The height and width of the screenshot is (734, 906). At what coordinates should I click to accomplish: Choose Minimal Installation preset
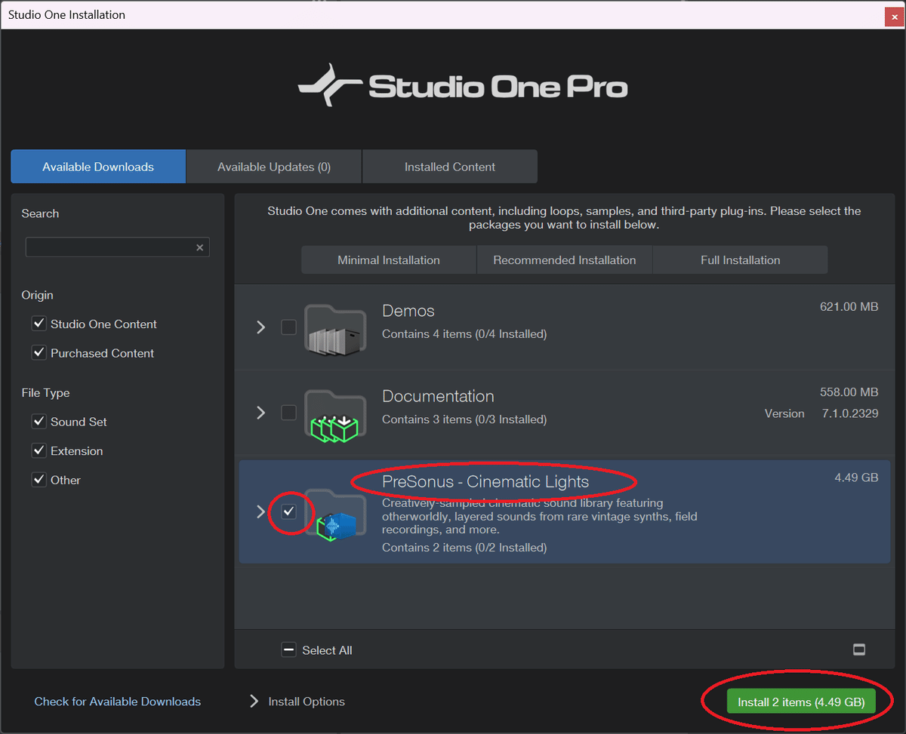point(389,260)
